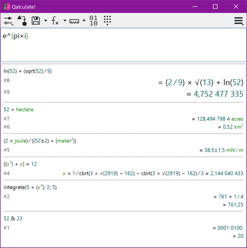Screen dimensions: 247x248
Task: Click inside the expression field containing e^(pi×i)
Action: point(123,44)
